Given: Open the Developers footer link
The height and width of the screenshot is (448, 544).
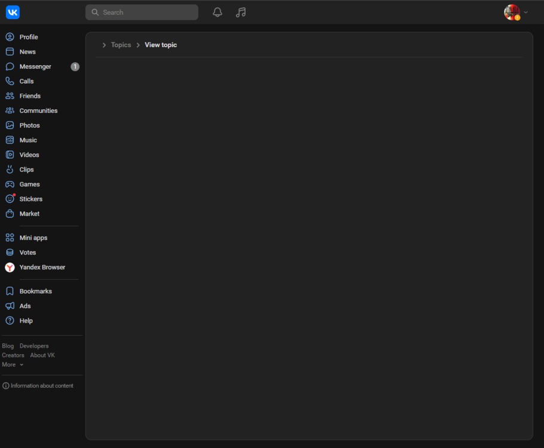Looking at the screenshot, I should [x=34, y=346].
